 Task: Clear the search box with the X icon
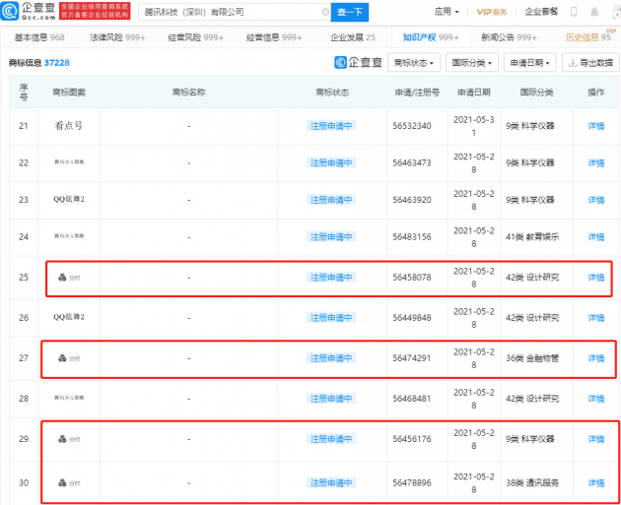tap(325, 12)
